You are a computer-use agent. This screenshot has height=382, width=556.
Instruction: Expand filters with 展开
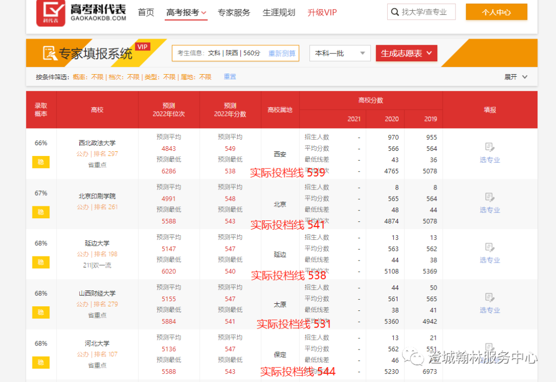tap(516, 77)
